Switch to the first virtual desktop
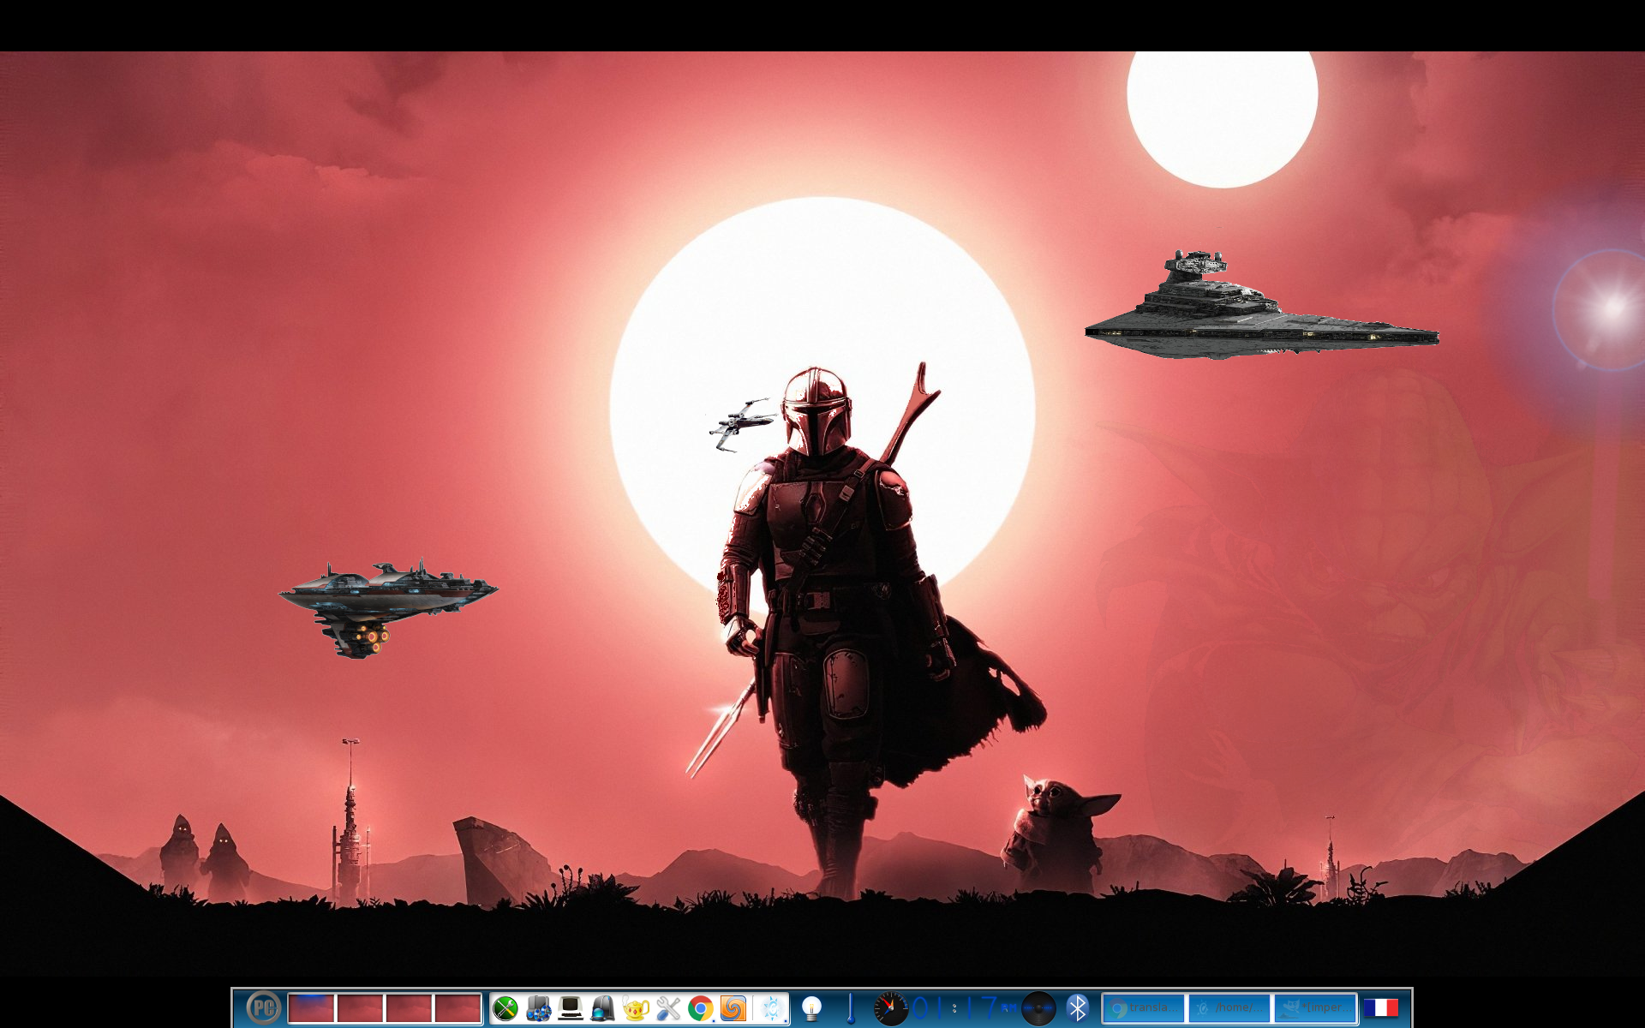Screen dimensions: 1645x1028 point(311,1008)
